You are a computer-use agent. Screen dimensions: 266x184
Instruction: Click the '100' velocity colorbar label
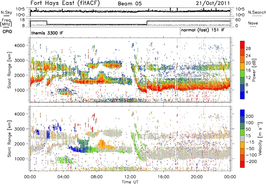tap(250, 123)
